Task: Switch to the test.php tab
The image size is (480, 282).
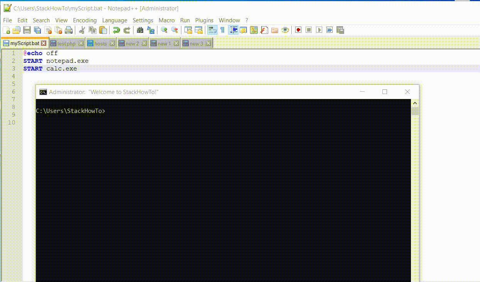Action: tap(66, 44)
